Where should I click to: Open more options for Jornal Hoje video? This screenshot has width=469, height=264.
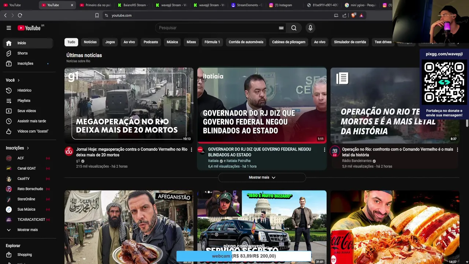[191, 150]
